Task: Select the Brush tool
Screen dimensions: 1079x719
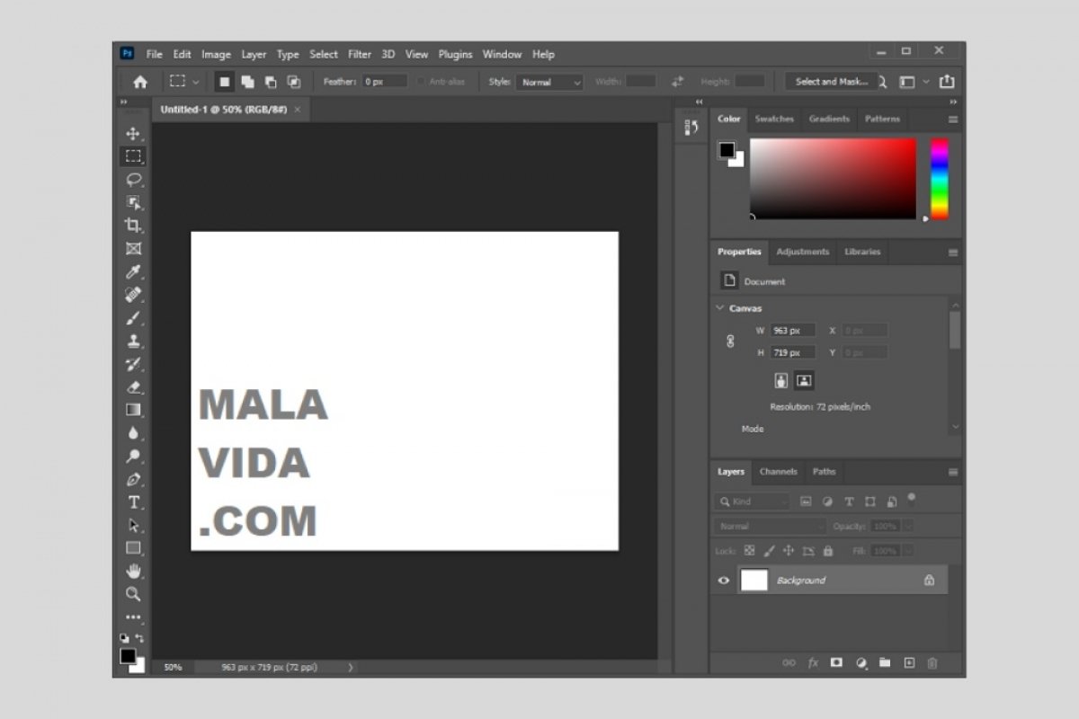Action: tap(133, 318)
